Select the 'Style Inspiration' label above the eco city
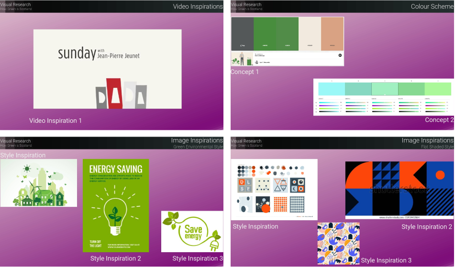455x267 pixels. (23, 155)
